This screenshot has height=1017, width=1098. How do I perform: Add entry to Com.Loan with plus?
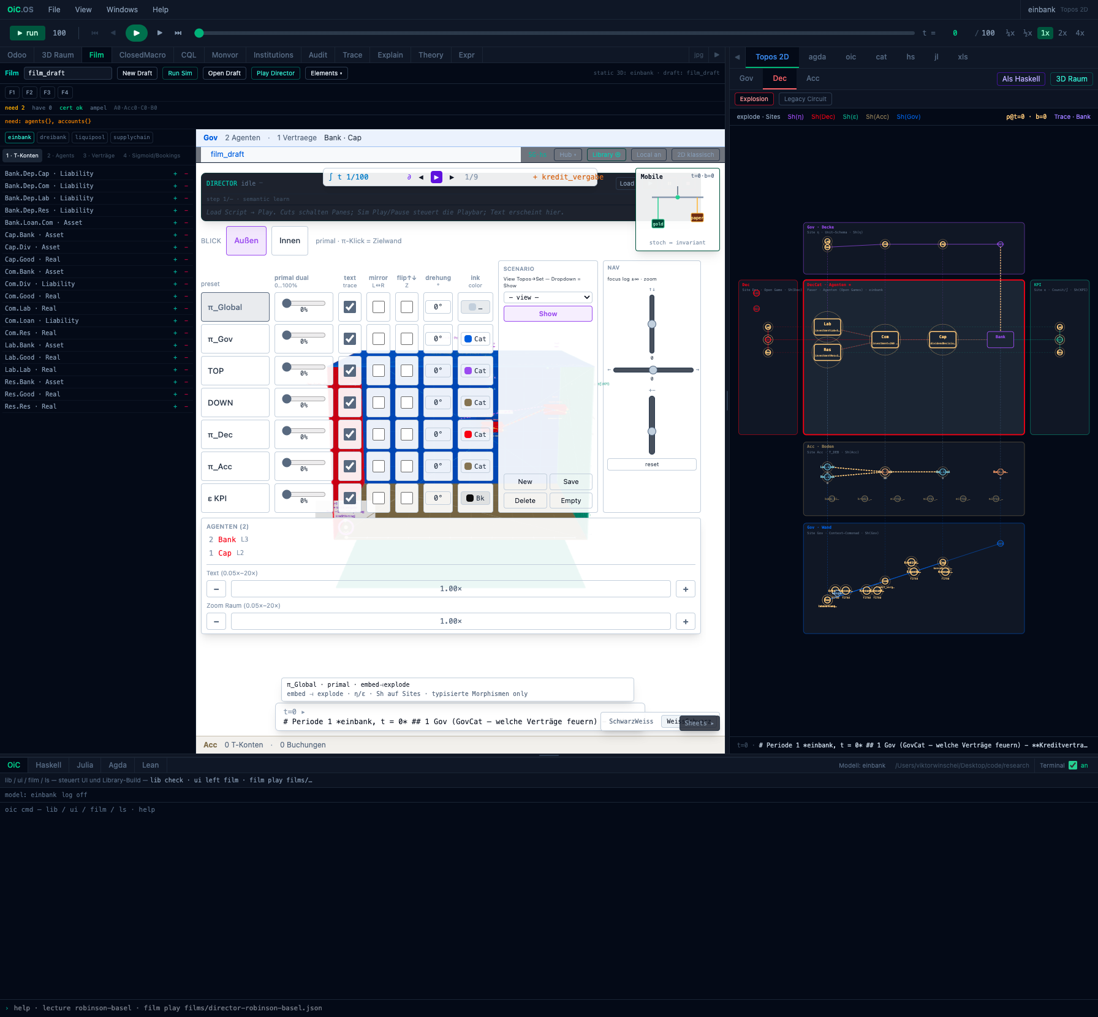(x=175, y=321)
